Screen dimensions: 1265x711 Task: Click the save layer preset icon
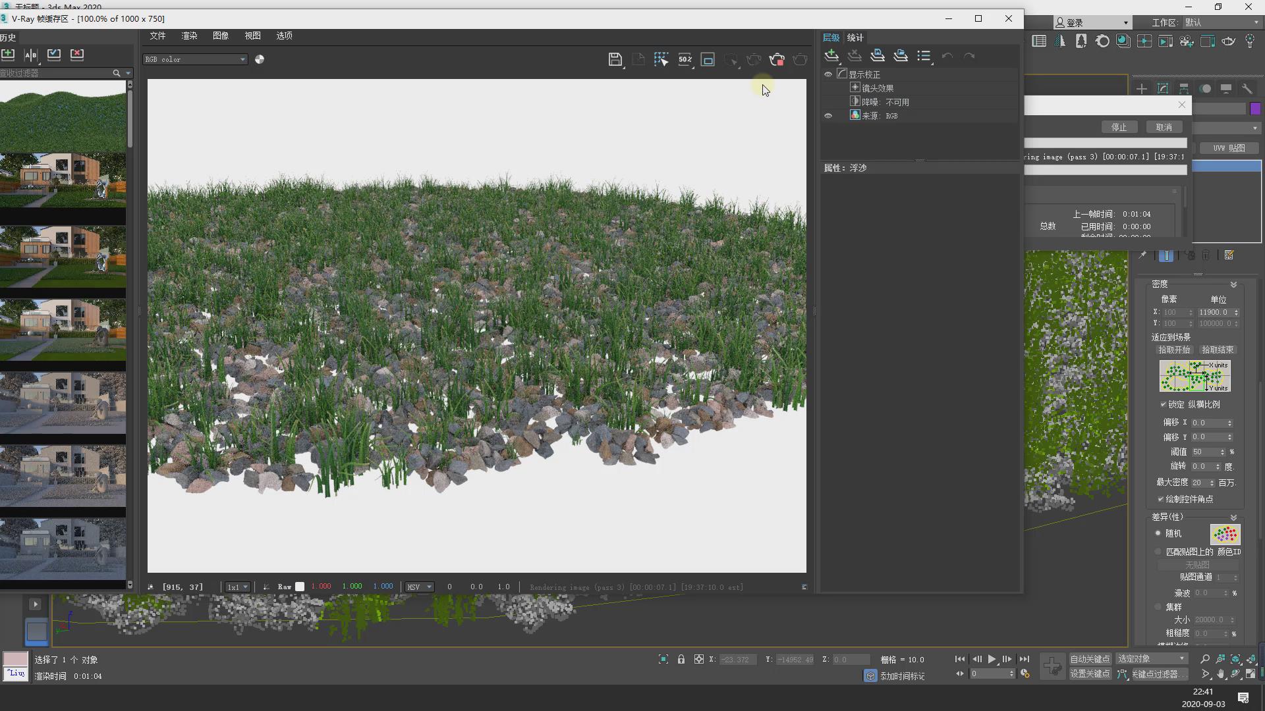878,56
